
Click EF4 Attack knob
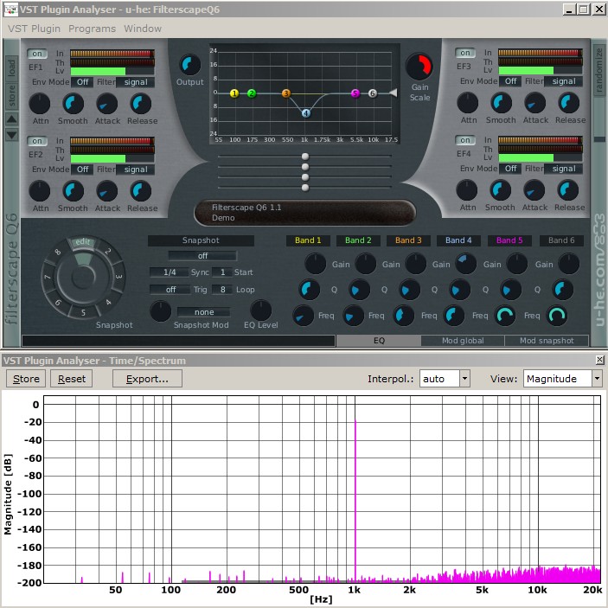(x=534, y=190)
